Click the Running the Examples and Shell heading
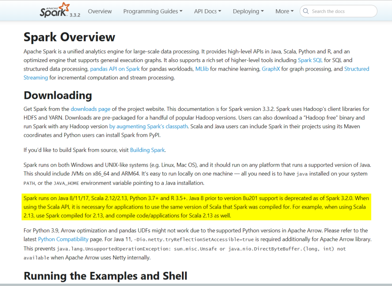Screen dimensions: 392x286 pos(105,276)
